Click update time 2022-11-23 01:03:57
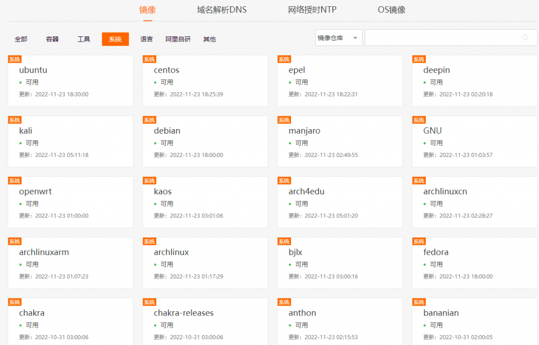The width and height of the screenshot is (539, 345). pyautogui.click(x=466, y=155)
